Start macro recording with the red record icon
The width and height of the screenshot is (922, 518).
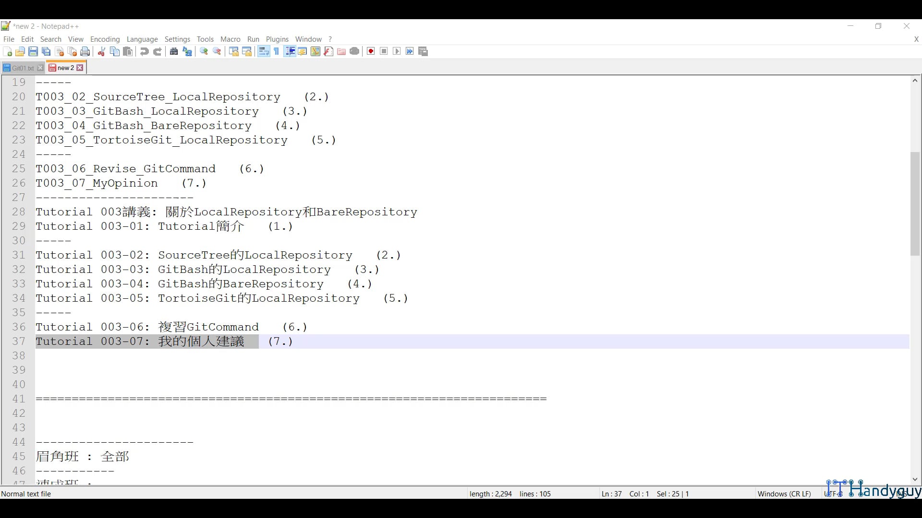click(x=371, y=51)
